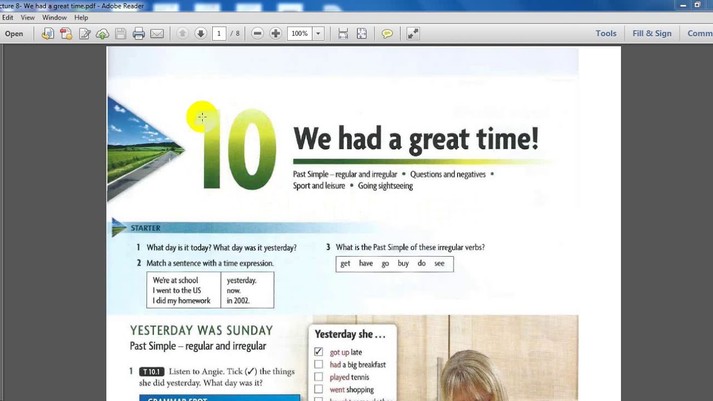This screenshot has height=401, width=713.
Task: Go to next page with down arrow
Action: [201, 33]
